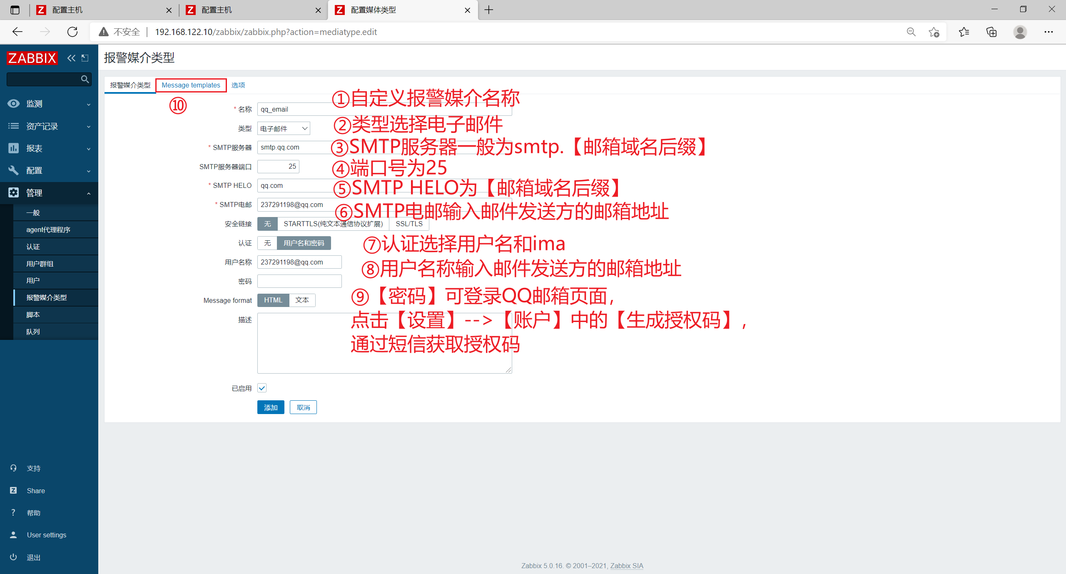
Task: Open the 类型 电子邮件 dropdown
Action: pyautogui.click(x=284, y=128)
